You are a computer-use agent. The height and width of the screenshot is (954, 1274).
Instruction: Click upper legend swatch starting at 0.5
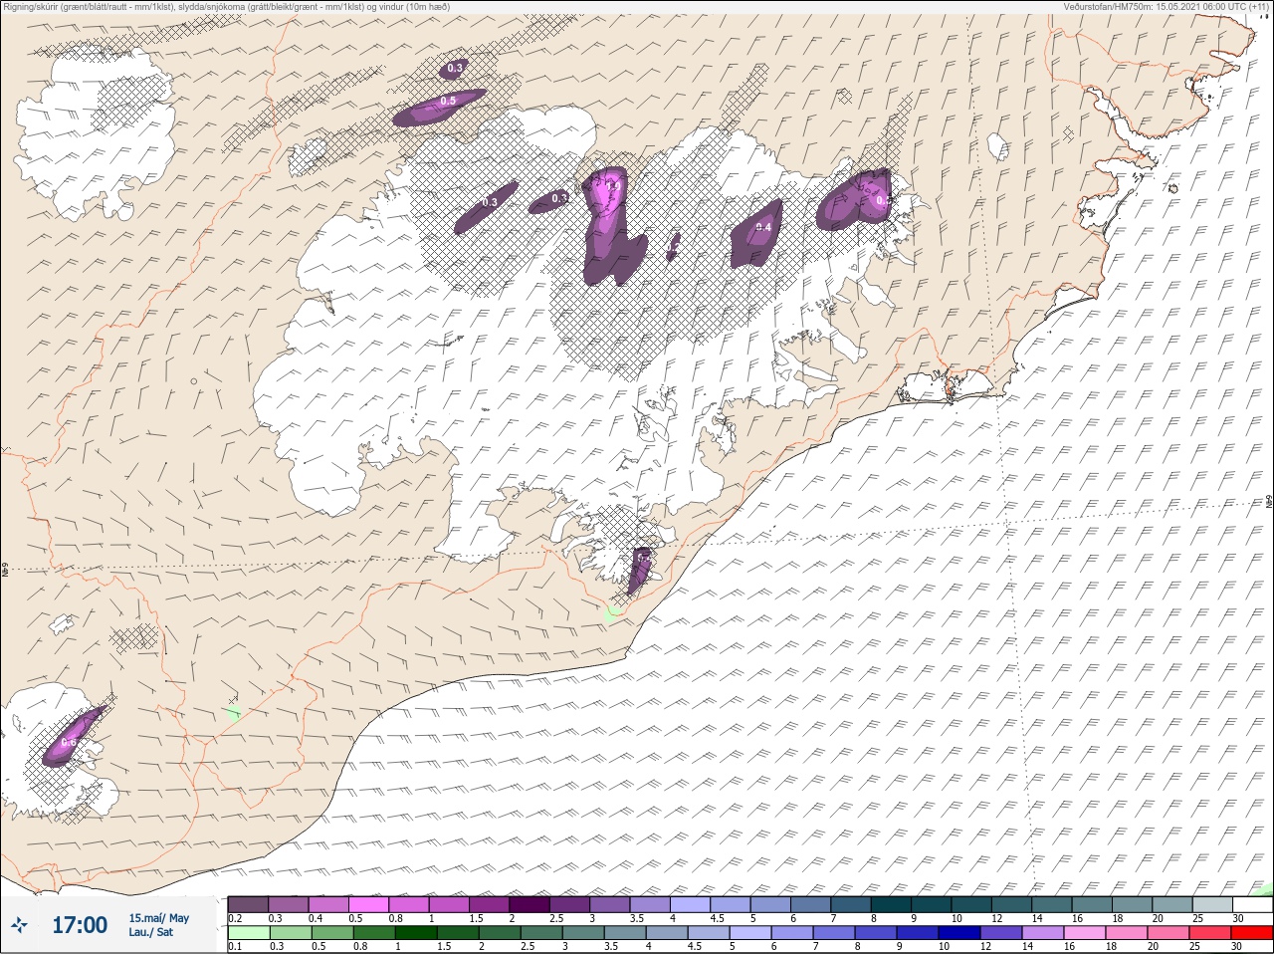click(368, 903)
